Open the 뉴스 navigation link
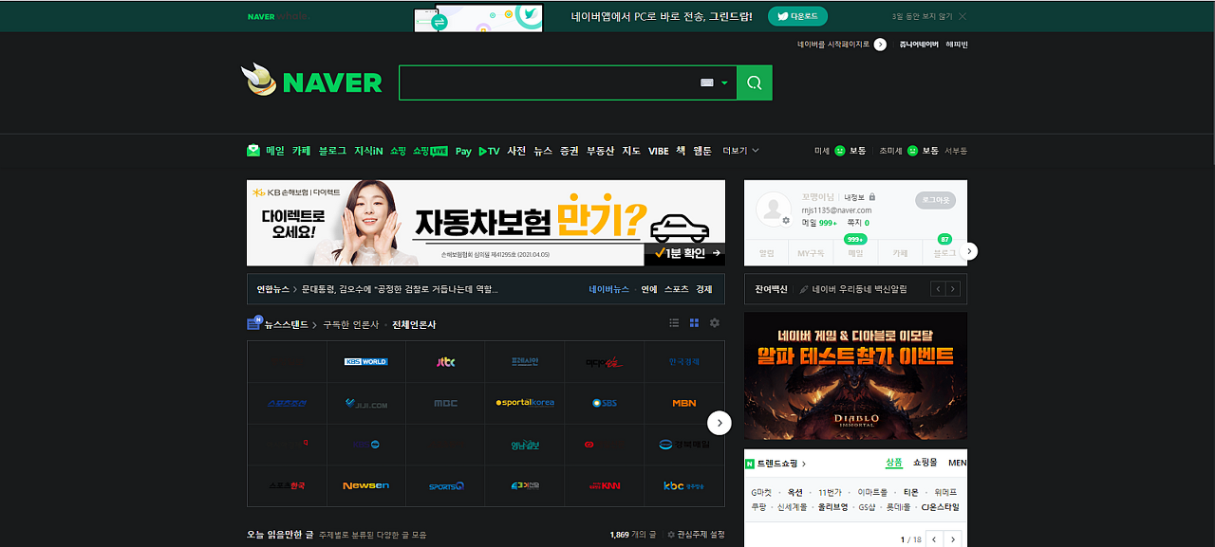This screenshot has width=1215, height=547. 543,151
